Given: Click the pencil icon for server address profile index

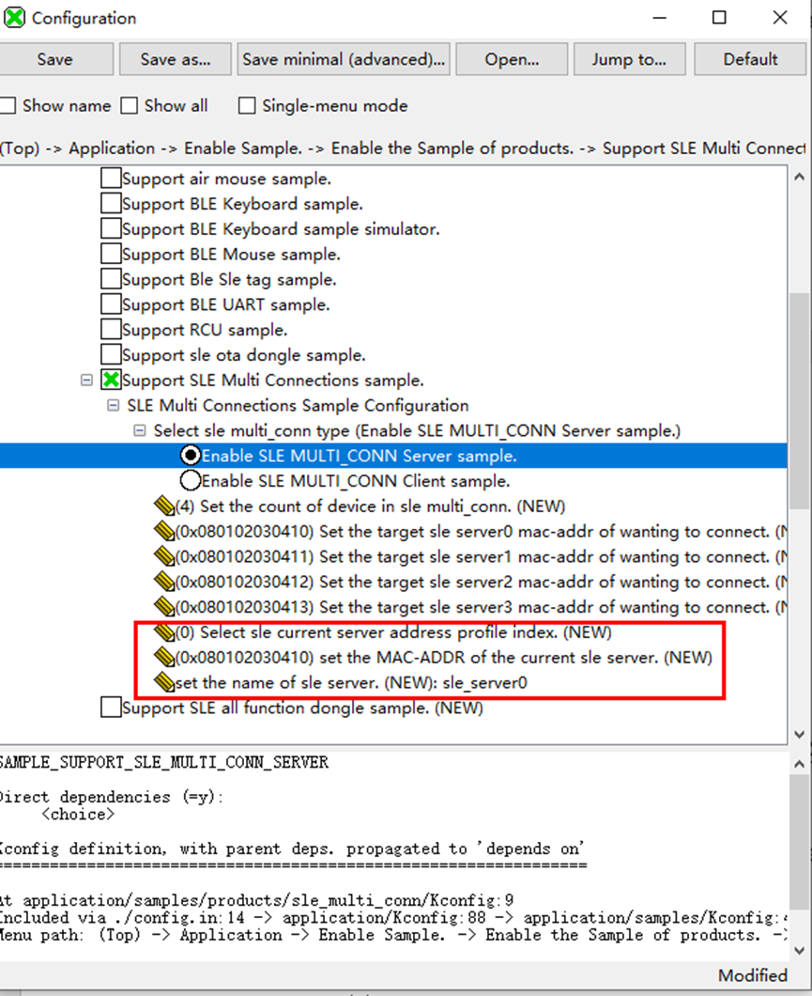Looking at the screenshot, I should tap(164, 632).
